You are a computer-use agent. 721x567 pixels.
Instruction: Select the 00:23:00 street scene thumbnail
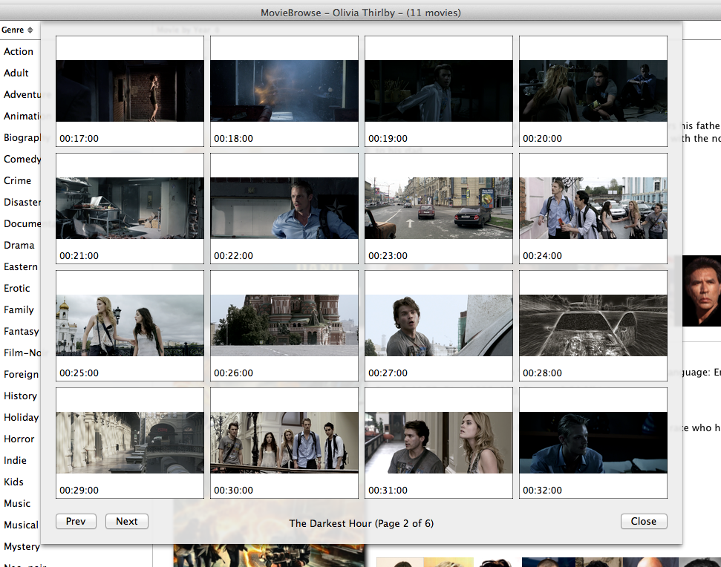click(x=439, y=208)
